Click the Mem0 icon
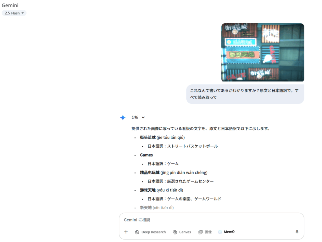This screenshot has height=242, width=322. coord(220,232)
